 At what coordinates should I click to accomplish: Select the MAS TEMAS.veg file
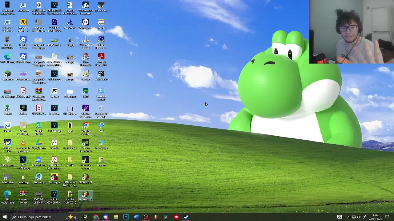(x=23, y=163)
